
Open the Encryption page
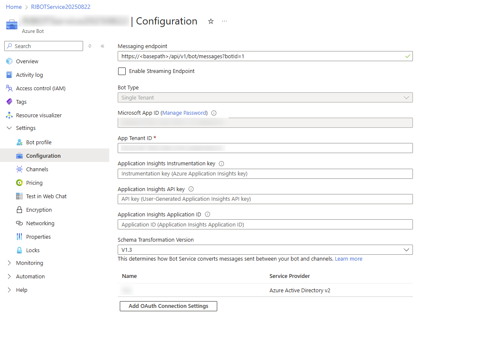pos(39,210)
